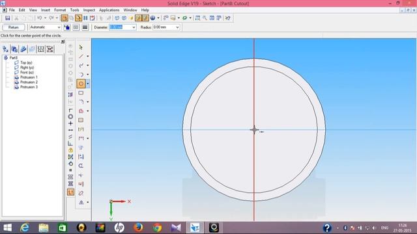Select Protrusion 3 in feature tree

(29, 87)
